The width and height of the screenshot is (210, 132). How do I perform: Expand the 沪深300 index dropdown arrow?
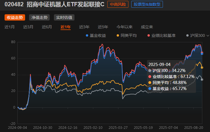click(208, 36)
